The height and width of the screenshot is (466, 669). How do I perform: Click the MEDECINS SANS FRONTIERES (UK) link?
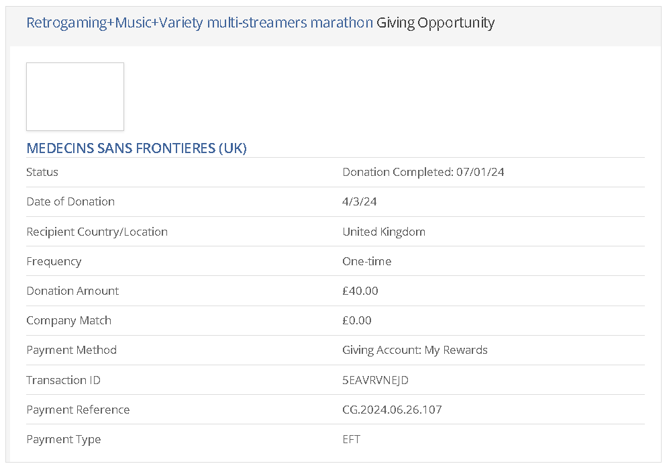click(x=136, y=148)
